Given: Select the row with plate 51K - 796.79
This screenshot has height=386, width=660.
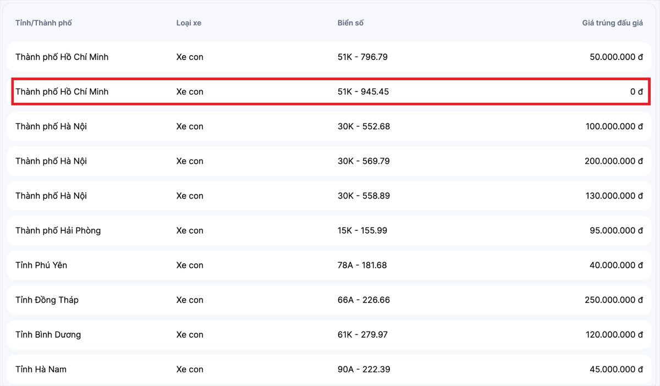Looking at the screenshot, I should pyautogui.click(x=329, y=57).
